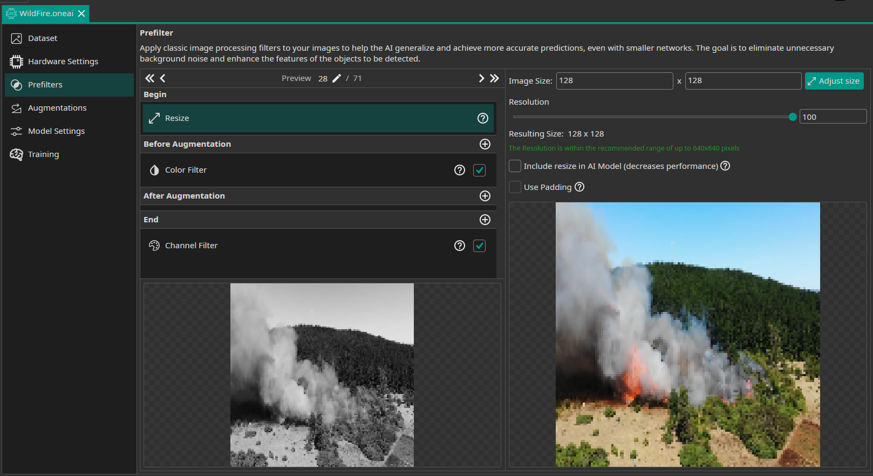Disable the Color Filter checkbox

pos(479,170)
